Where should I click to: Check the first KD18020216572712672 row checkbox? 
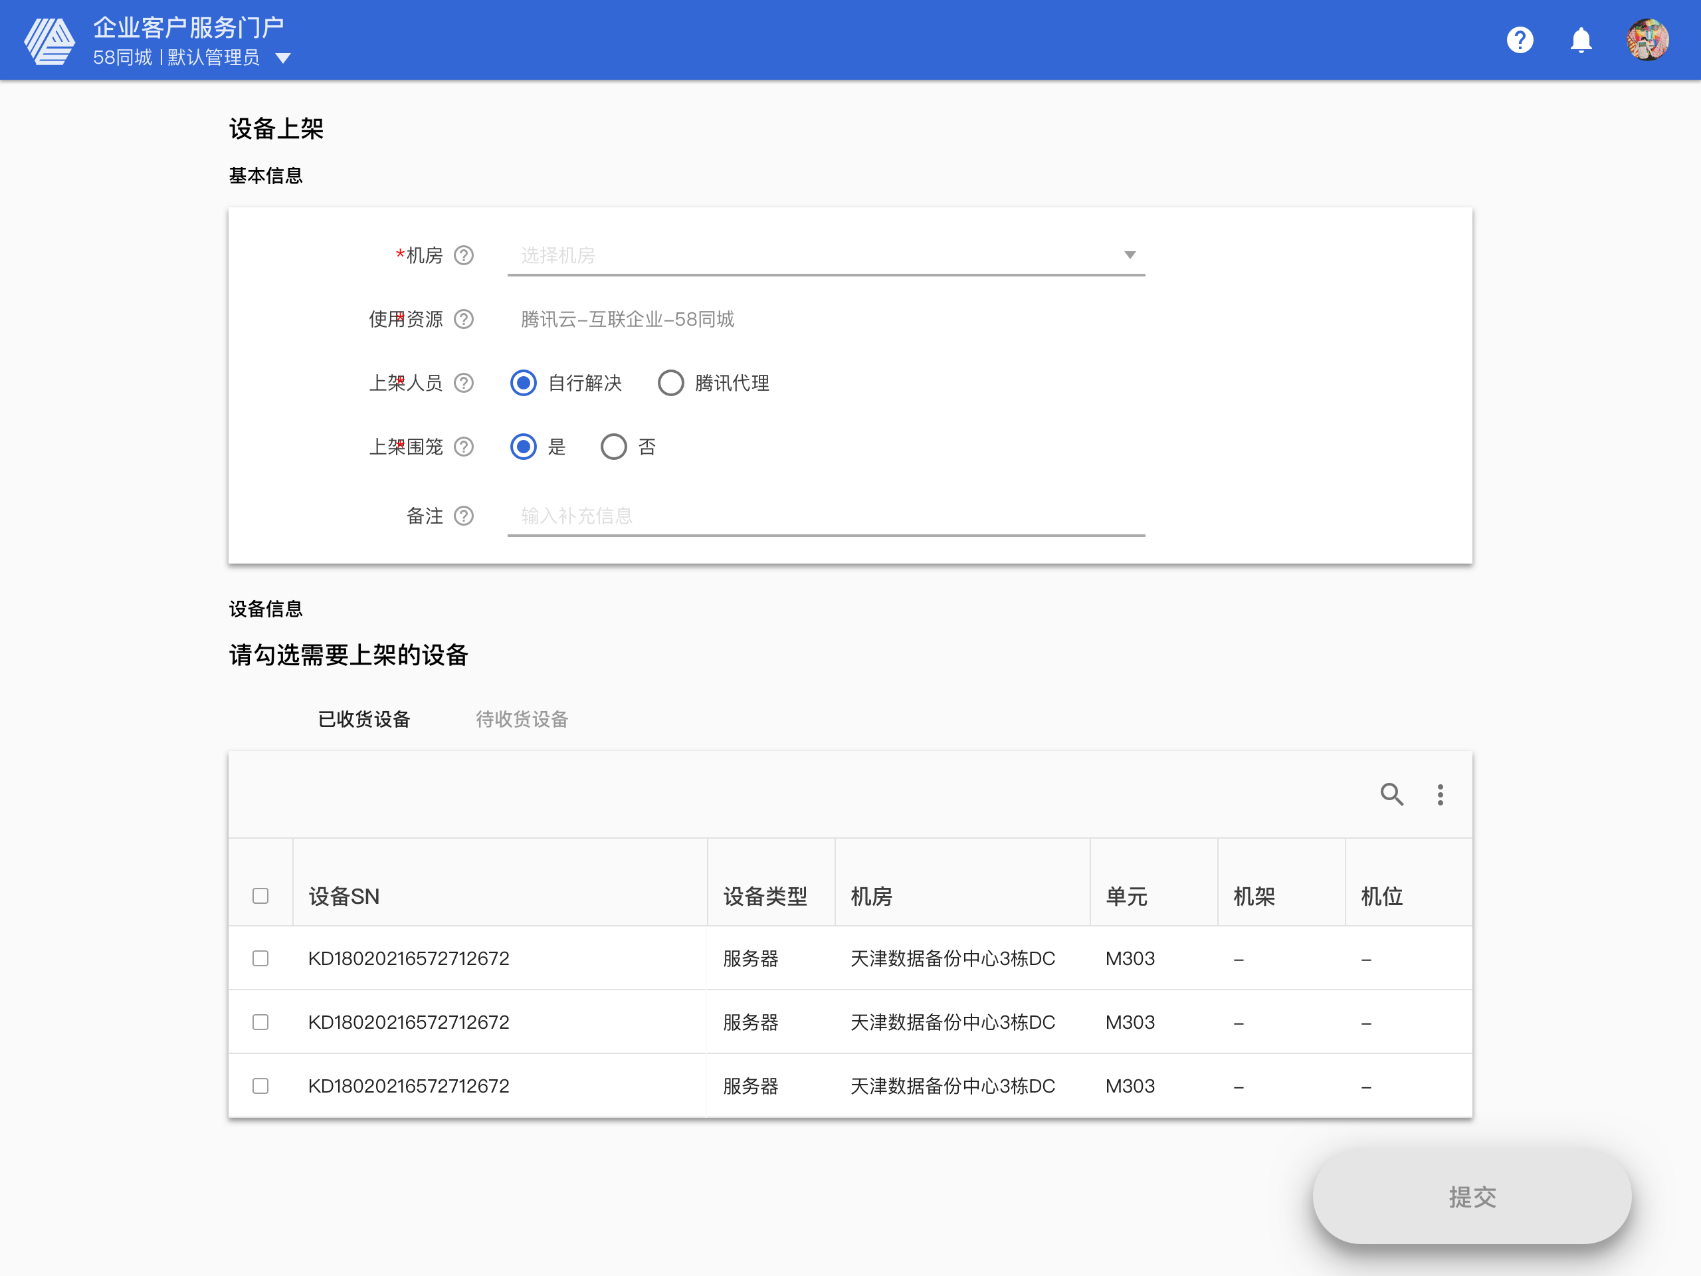click(x=260, y=958)
